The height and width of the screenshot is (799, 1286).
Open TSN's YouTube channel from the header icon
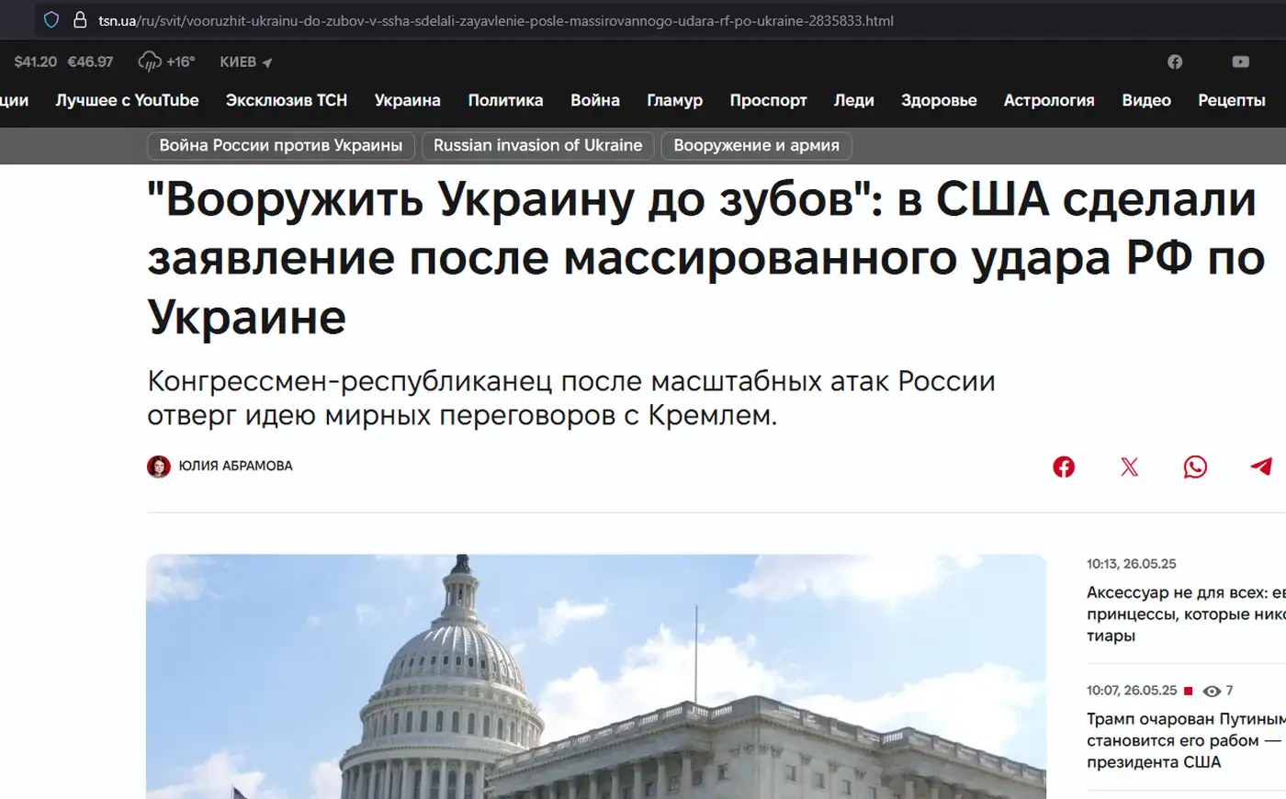coord(1240,62)
